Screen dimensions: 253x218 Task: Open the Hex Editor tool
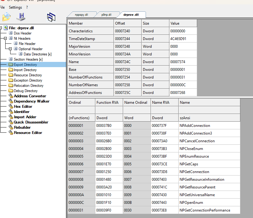tap(23, 107)
